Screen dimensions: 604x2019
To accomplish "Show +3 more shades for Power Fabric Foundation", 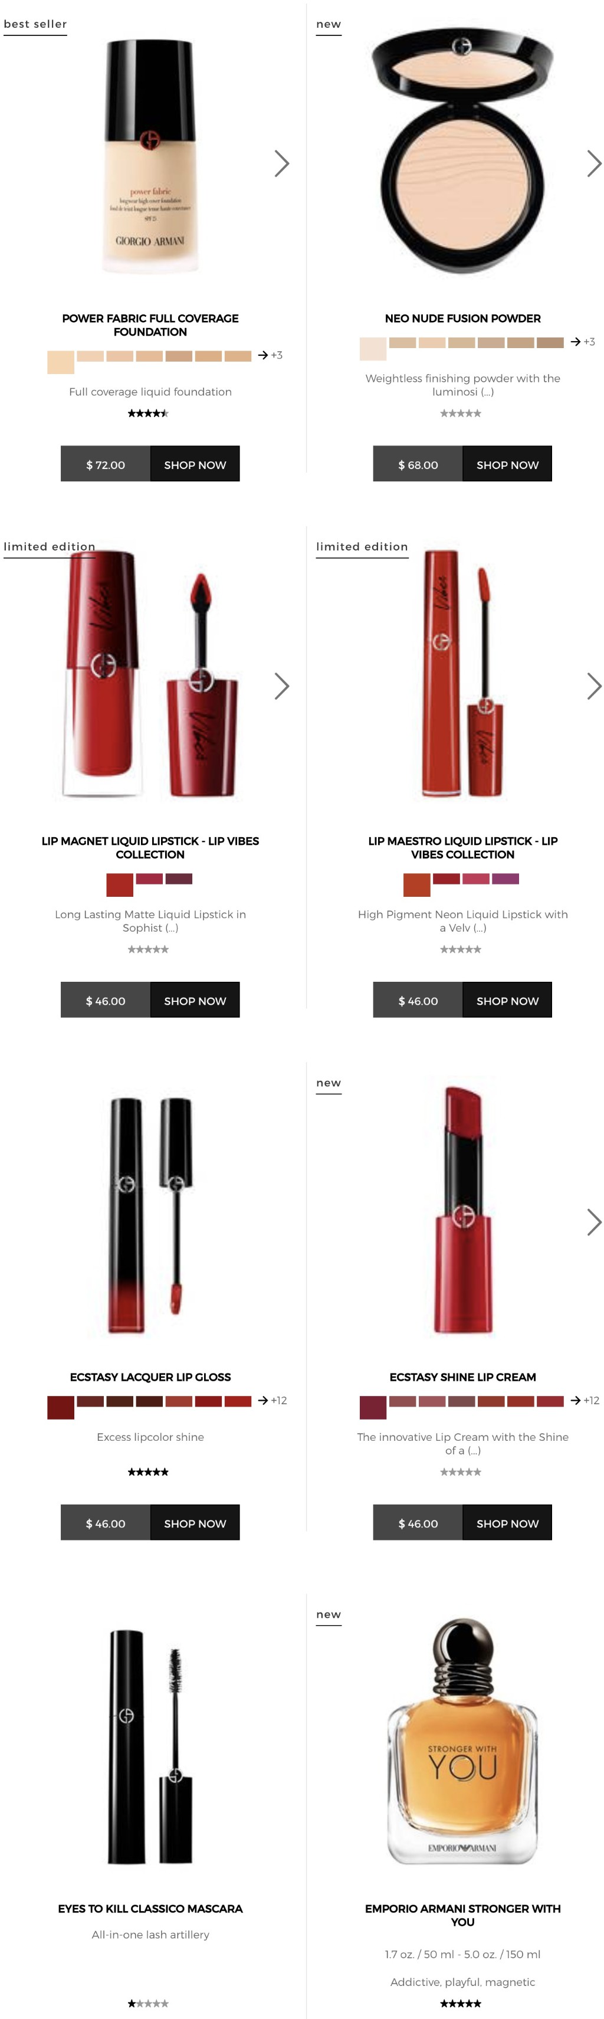I will (x=270, y=355).
